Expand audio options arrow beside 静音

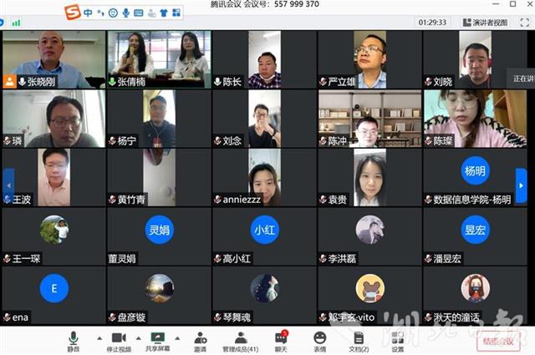coord(99,338)
